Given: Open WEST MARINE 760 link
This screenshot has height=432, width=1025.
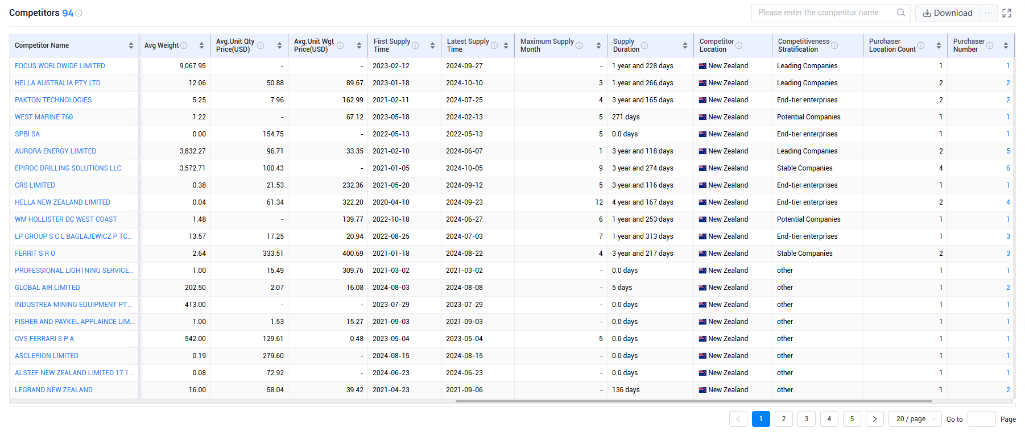Looking at the screenshot, I should [44, 117].
